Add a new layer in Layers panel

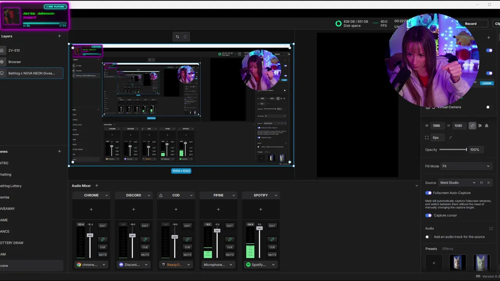tap(59, 36)
